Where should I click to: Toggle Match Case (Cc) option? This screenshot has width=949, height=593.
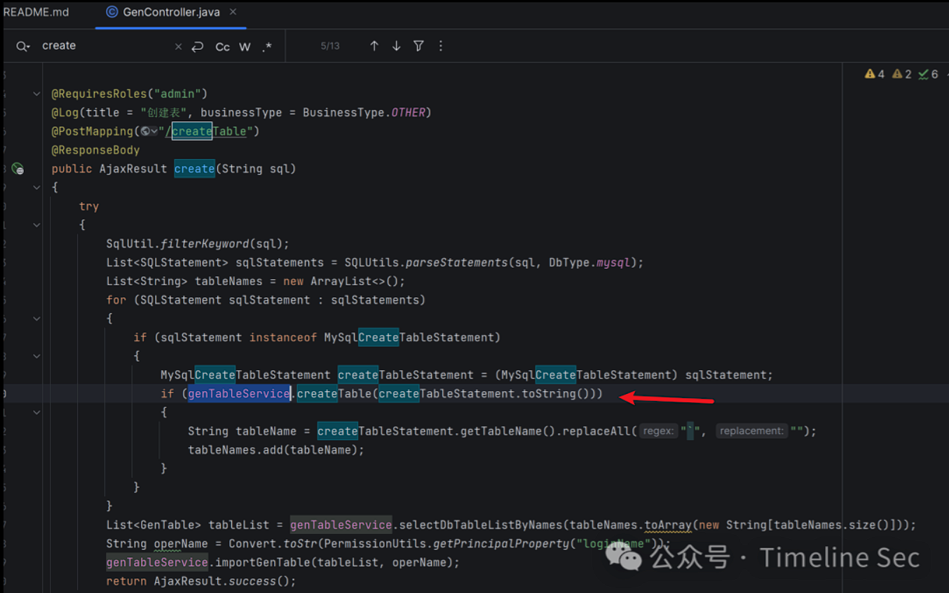(x=222, y=47)
